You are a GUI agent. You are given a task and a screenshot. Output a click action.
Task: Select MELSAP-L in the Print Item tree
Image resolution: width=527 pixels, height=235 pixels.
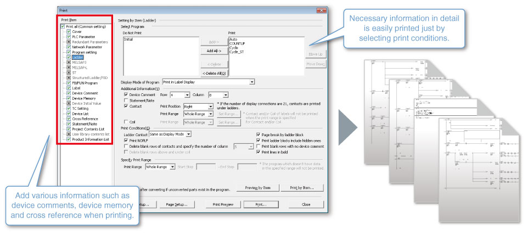coord(79,68)
